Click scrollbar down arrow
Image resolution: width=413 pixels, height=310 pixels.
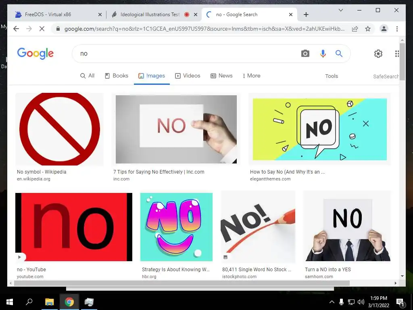(402, 276)
